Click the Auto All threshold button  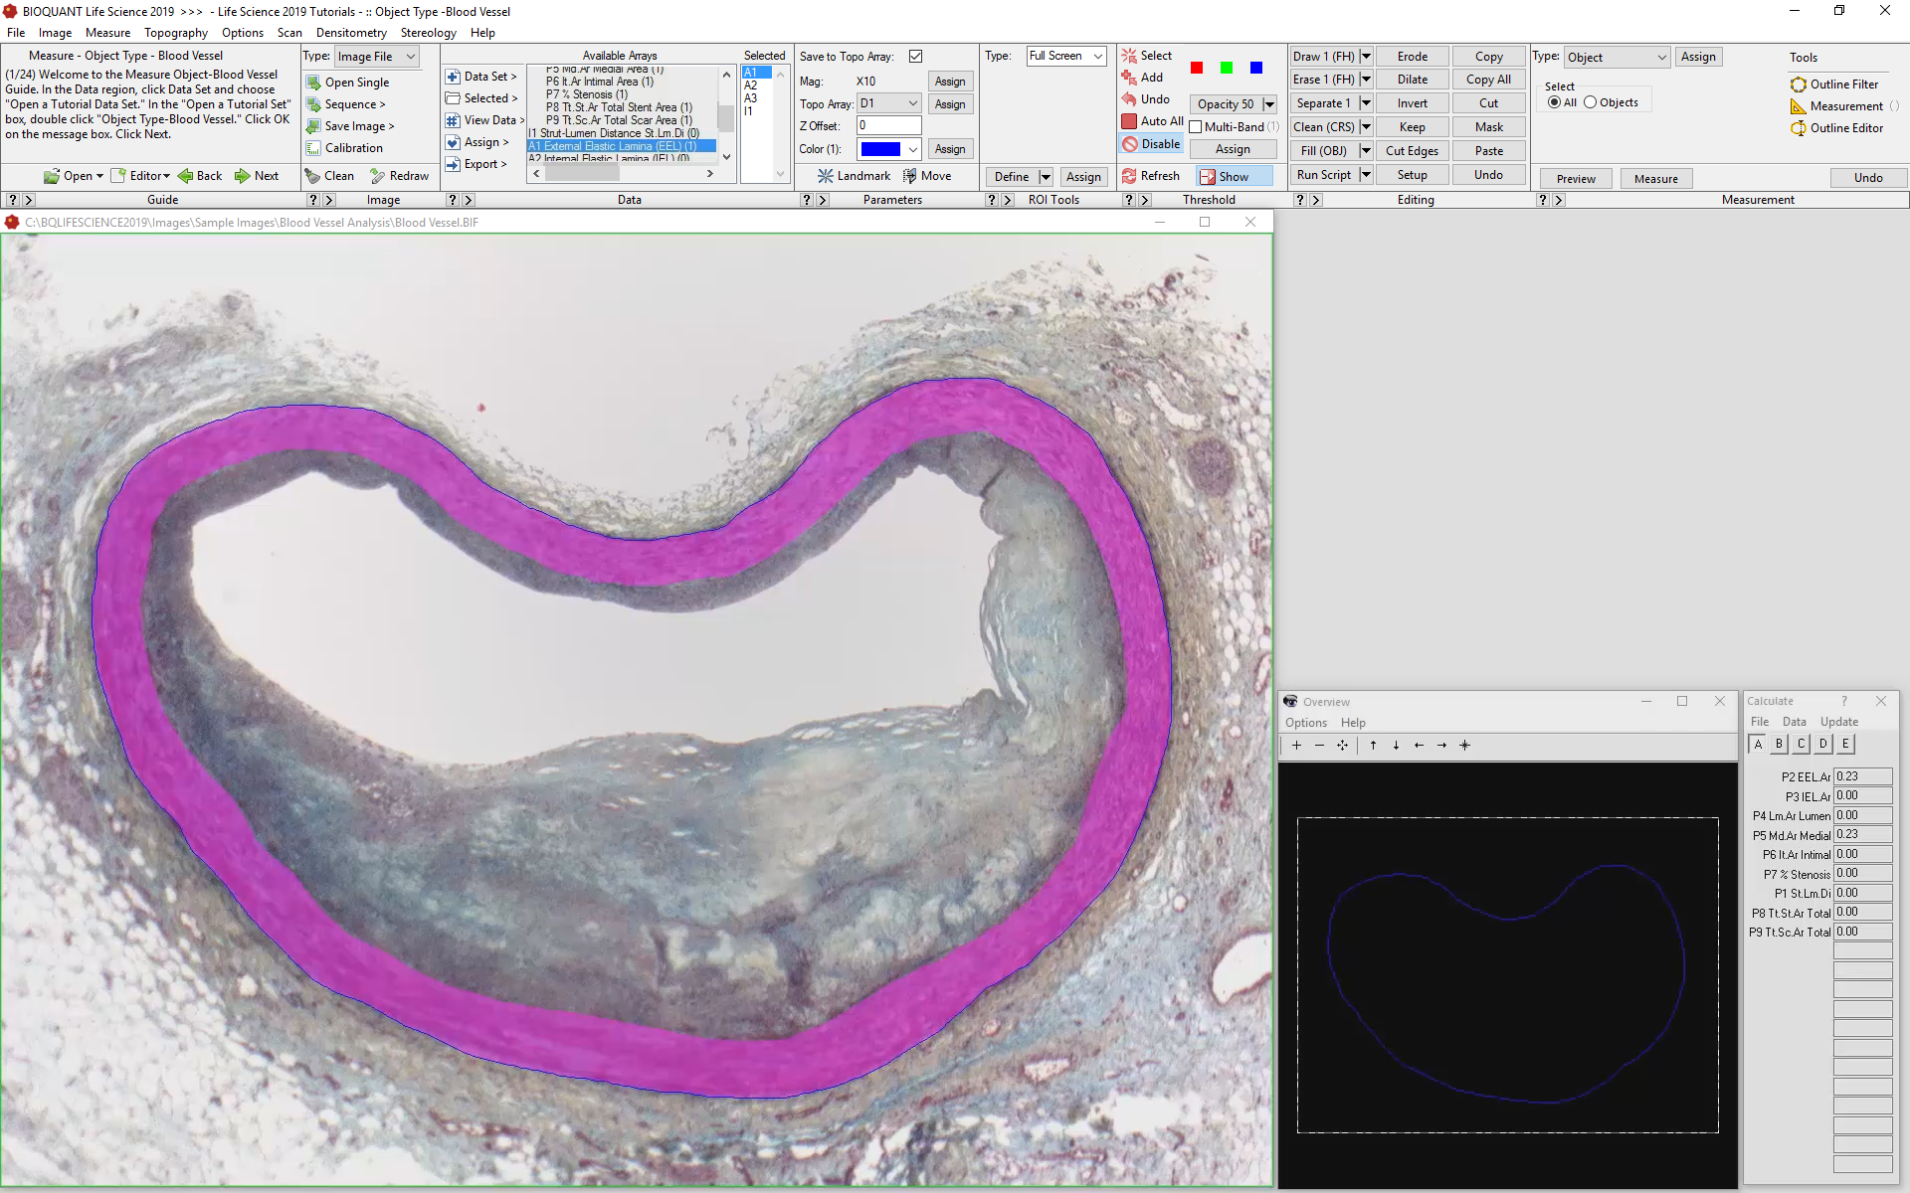click(1153, 121)
